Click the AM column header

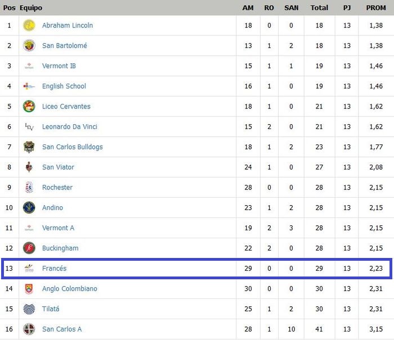[248, 8]
